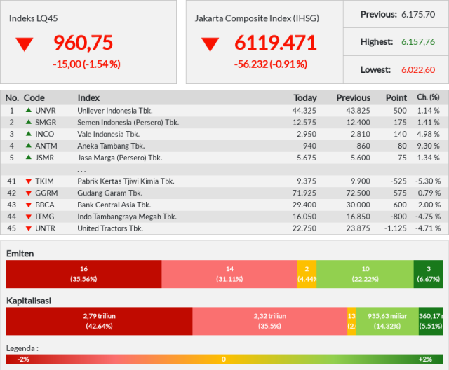Viewport: 449px width, 370px height.
Task: Click the dark red Emiten segment showing 16
Action: tap(84, 274)
